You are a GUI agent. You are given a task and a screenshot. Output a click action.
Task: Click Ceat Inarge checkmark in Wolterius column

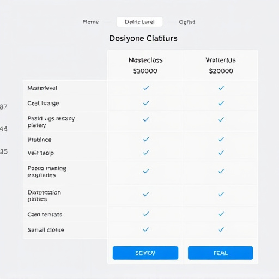click(221, 103)
